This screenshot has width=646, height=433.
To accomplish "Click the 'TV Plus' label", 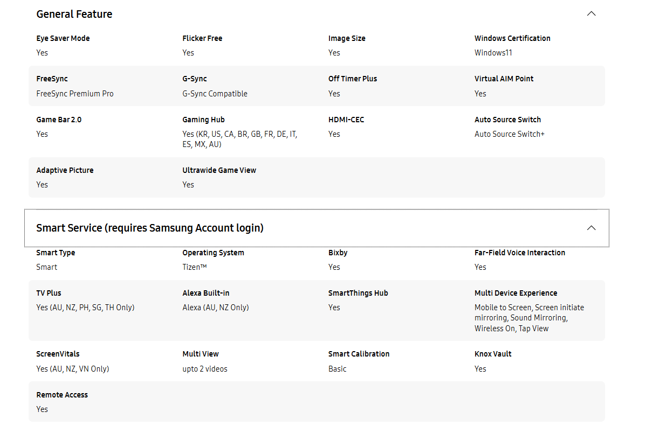I will (x=49, y=293).
